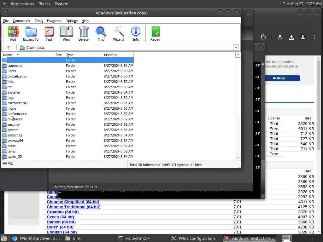Open Chinese Simplified (64 bit) download link

(73, 202)
